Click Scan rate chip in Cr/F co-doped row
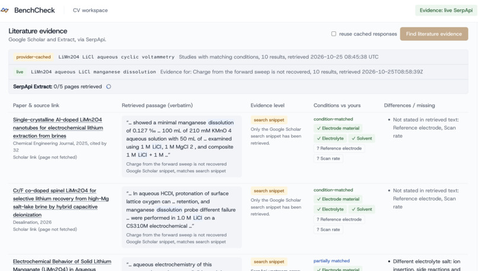The height and width of the screenshot is (271, 478). 328,230
